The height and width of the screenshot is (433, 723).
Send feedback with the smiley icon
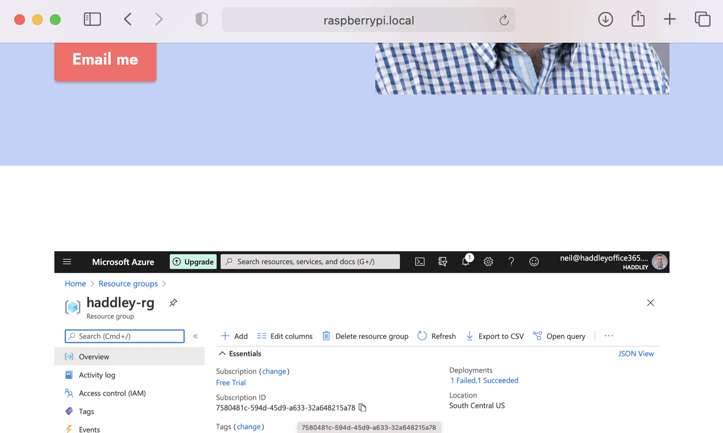[534, 261]
